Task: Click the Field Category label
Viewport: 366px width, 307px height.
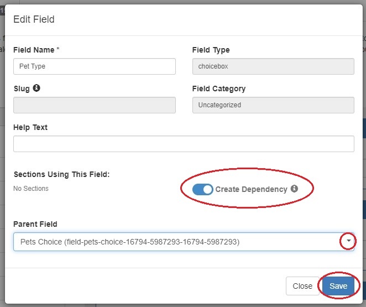Action: [219, 89]
